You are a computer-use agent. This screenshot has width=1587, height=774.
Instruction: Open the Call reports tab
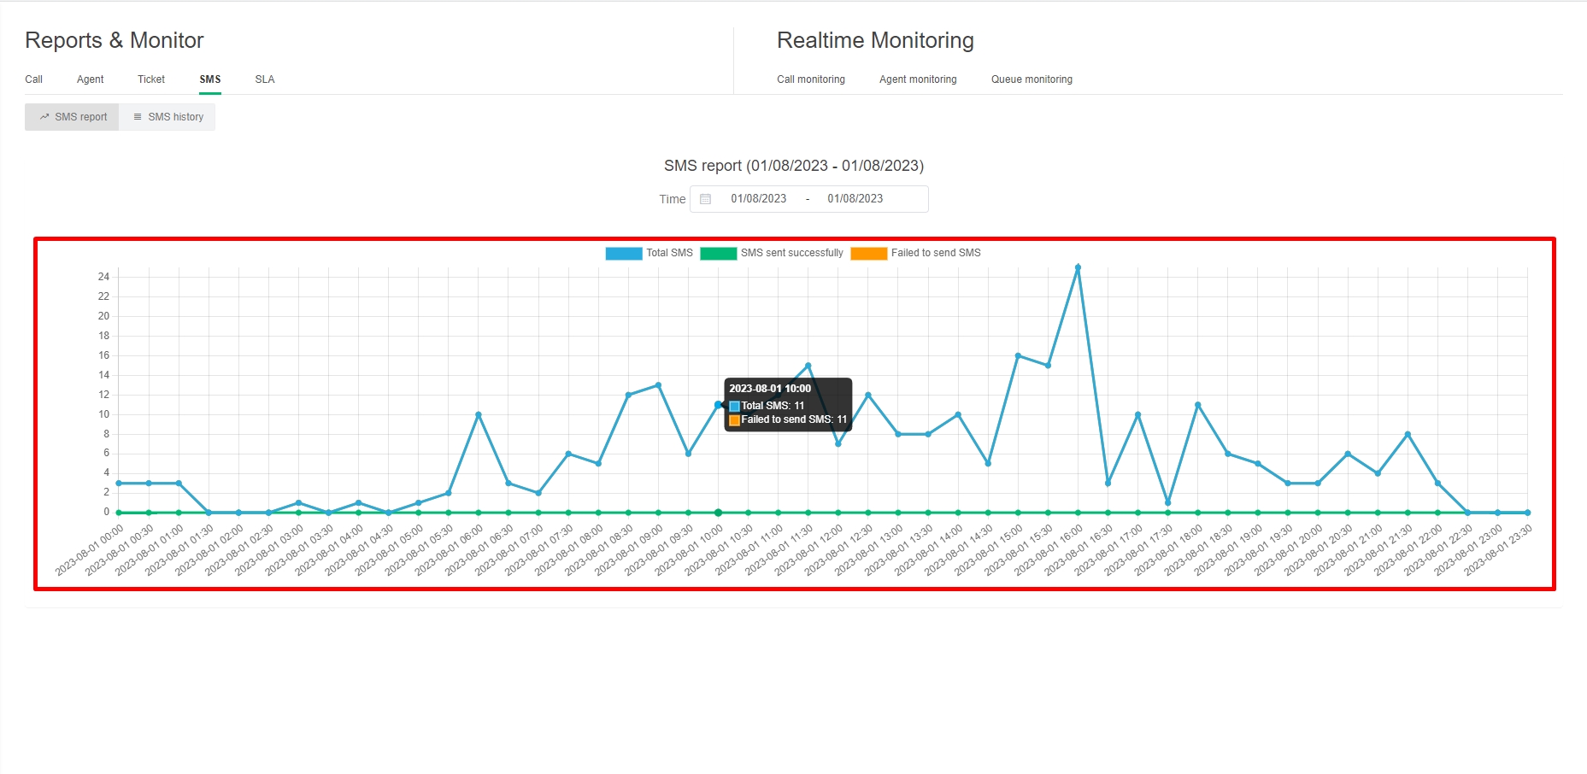click(34, 79)
